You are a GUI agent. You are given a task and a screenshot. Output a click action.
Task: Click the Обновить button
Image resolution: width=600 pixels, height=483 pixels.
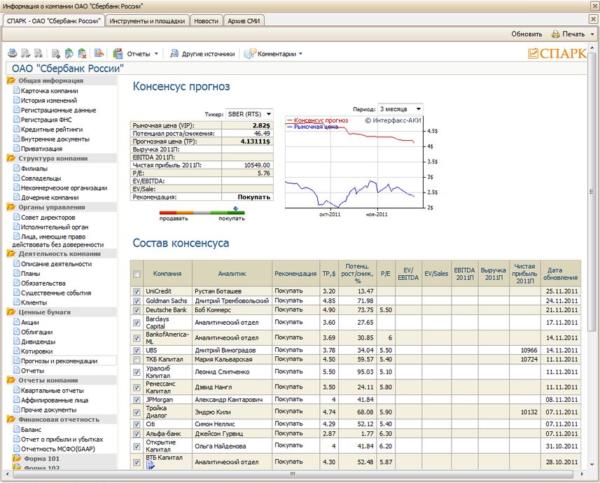pyautogui.click(x=526, y=34)
